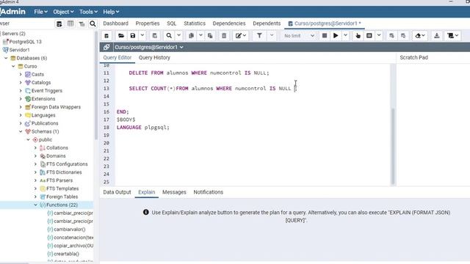Open the Messages tab
Viewport: 470px width, 264px height.
(x=174, y=192)
